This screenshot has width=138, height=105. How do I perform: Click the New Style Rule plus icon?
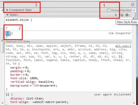coord(116,15)
